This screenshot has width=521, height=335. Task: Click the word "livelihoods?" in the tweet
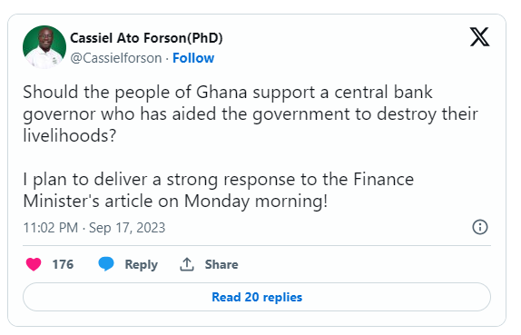70,135
